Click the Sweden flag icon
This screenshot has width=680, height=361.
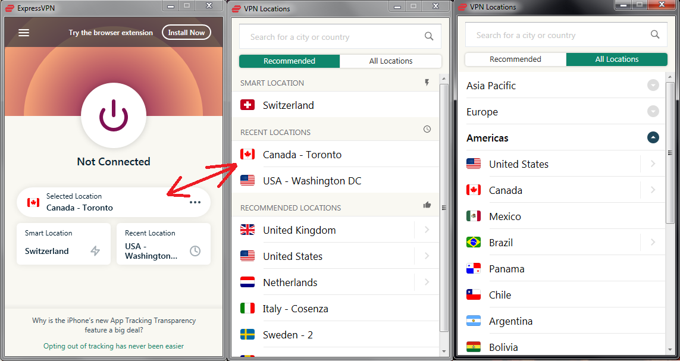coord(247,335)
